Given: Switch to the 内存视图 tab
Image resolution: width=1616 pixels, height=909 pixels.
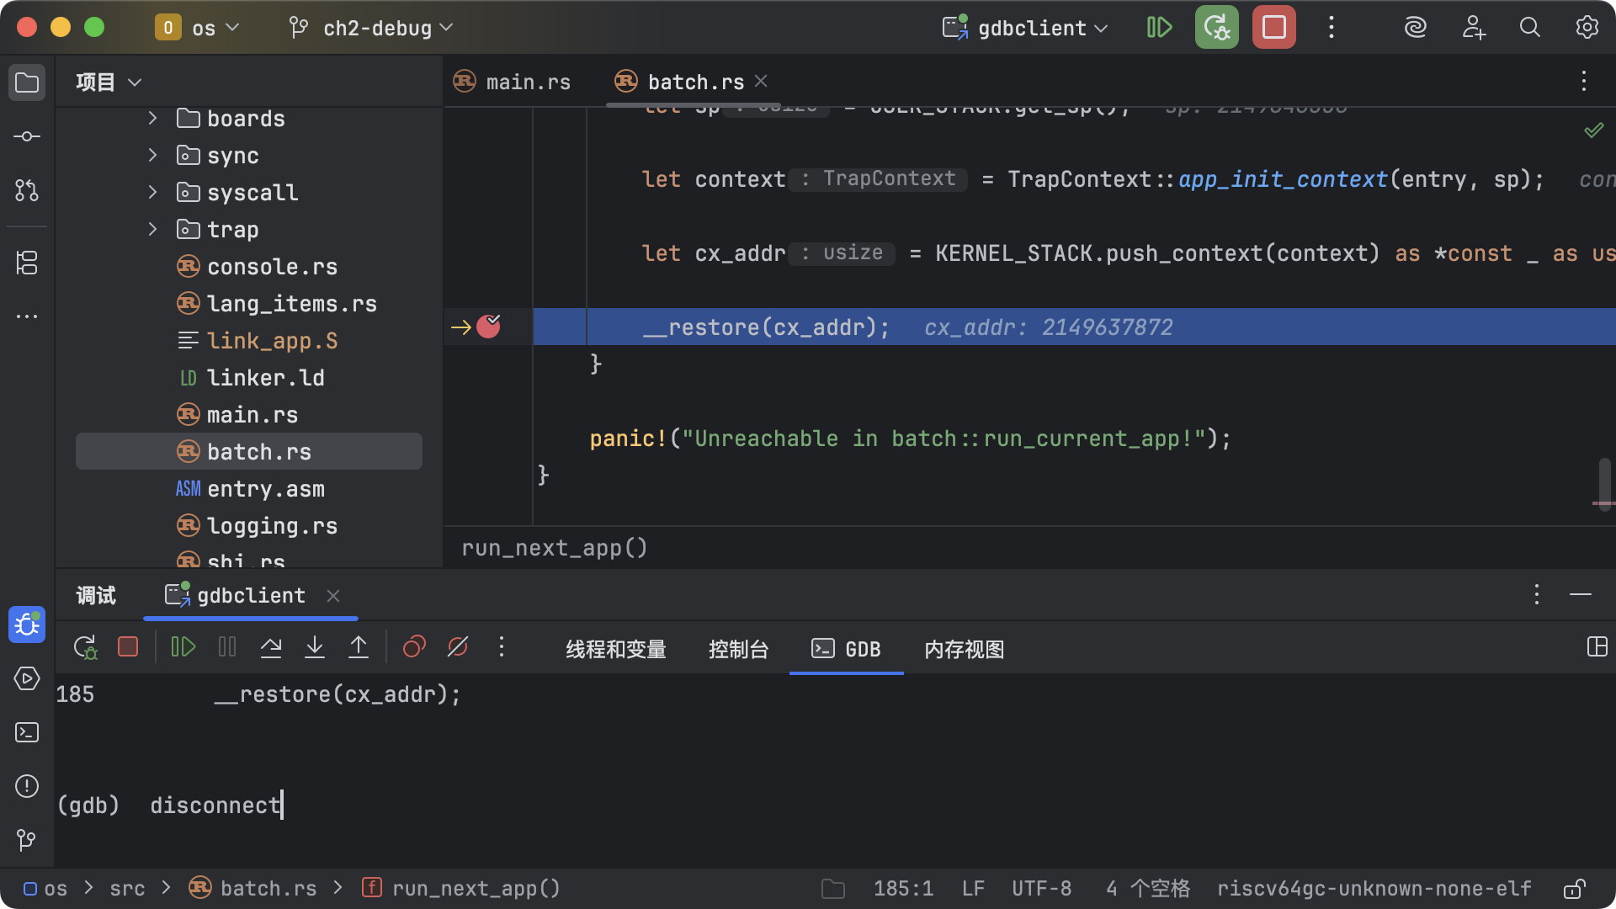Looking at the screenshot, I should point(964,649).
